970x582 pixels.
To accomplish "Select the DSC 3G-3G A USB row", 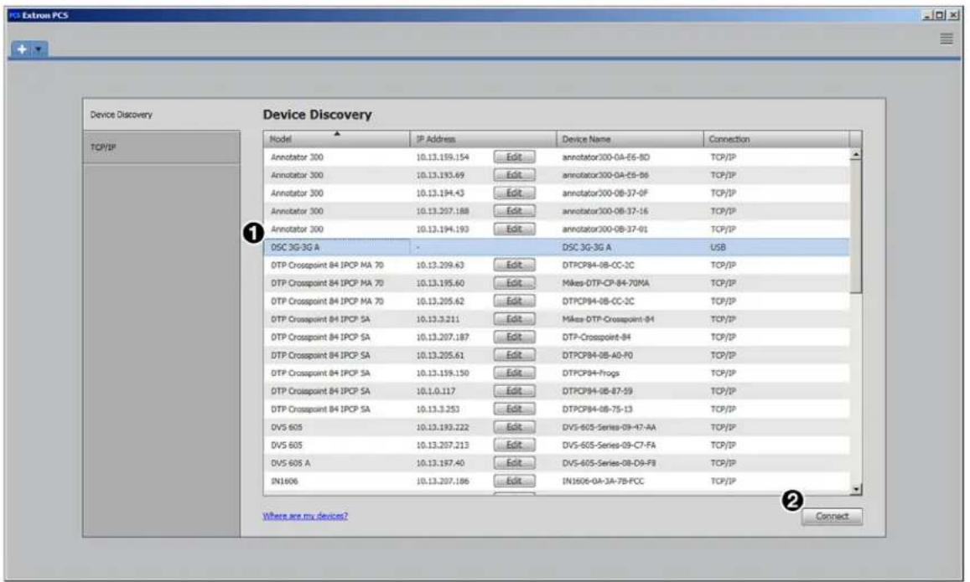I will pyautogui.click(x=557, y=247).
